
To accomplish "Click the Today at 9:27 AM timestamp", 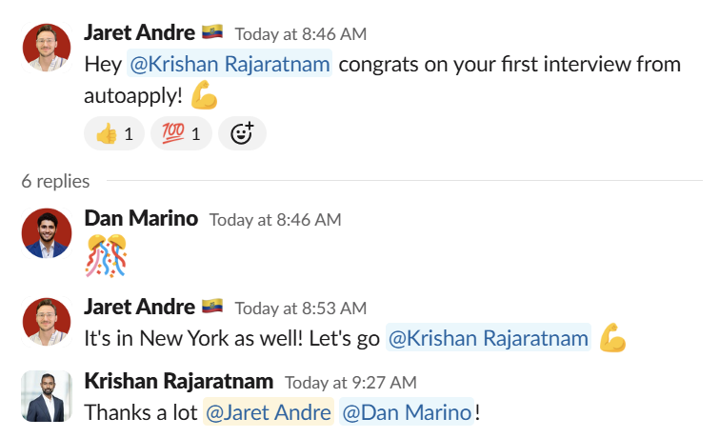I will (x=350, y=383).
